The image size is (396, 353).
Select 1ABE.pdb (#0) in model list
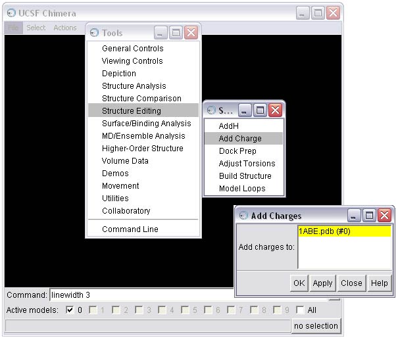344,231
